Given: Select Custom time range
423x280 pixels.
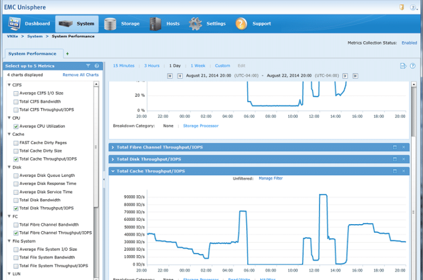Looking at the screenshot, I should 222,66.
